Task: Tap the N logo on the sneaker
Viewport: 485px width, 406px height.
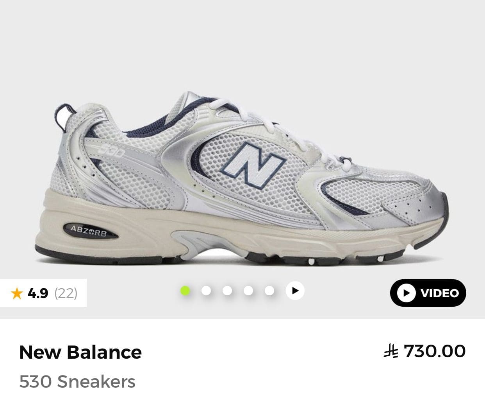Action: pyautogui.click(x=256, y=163)
